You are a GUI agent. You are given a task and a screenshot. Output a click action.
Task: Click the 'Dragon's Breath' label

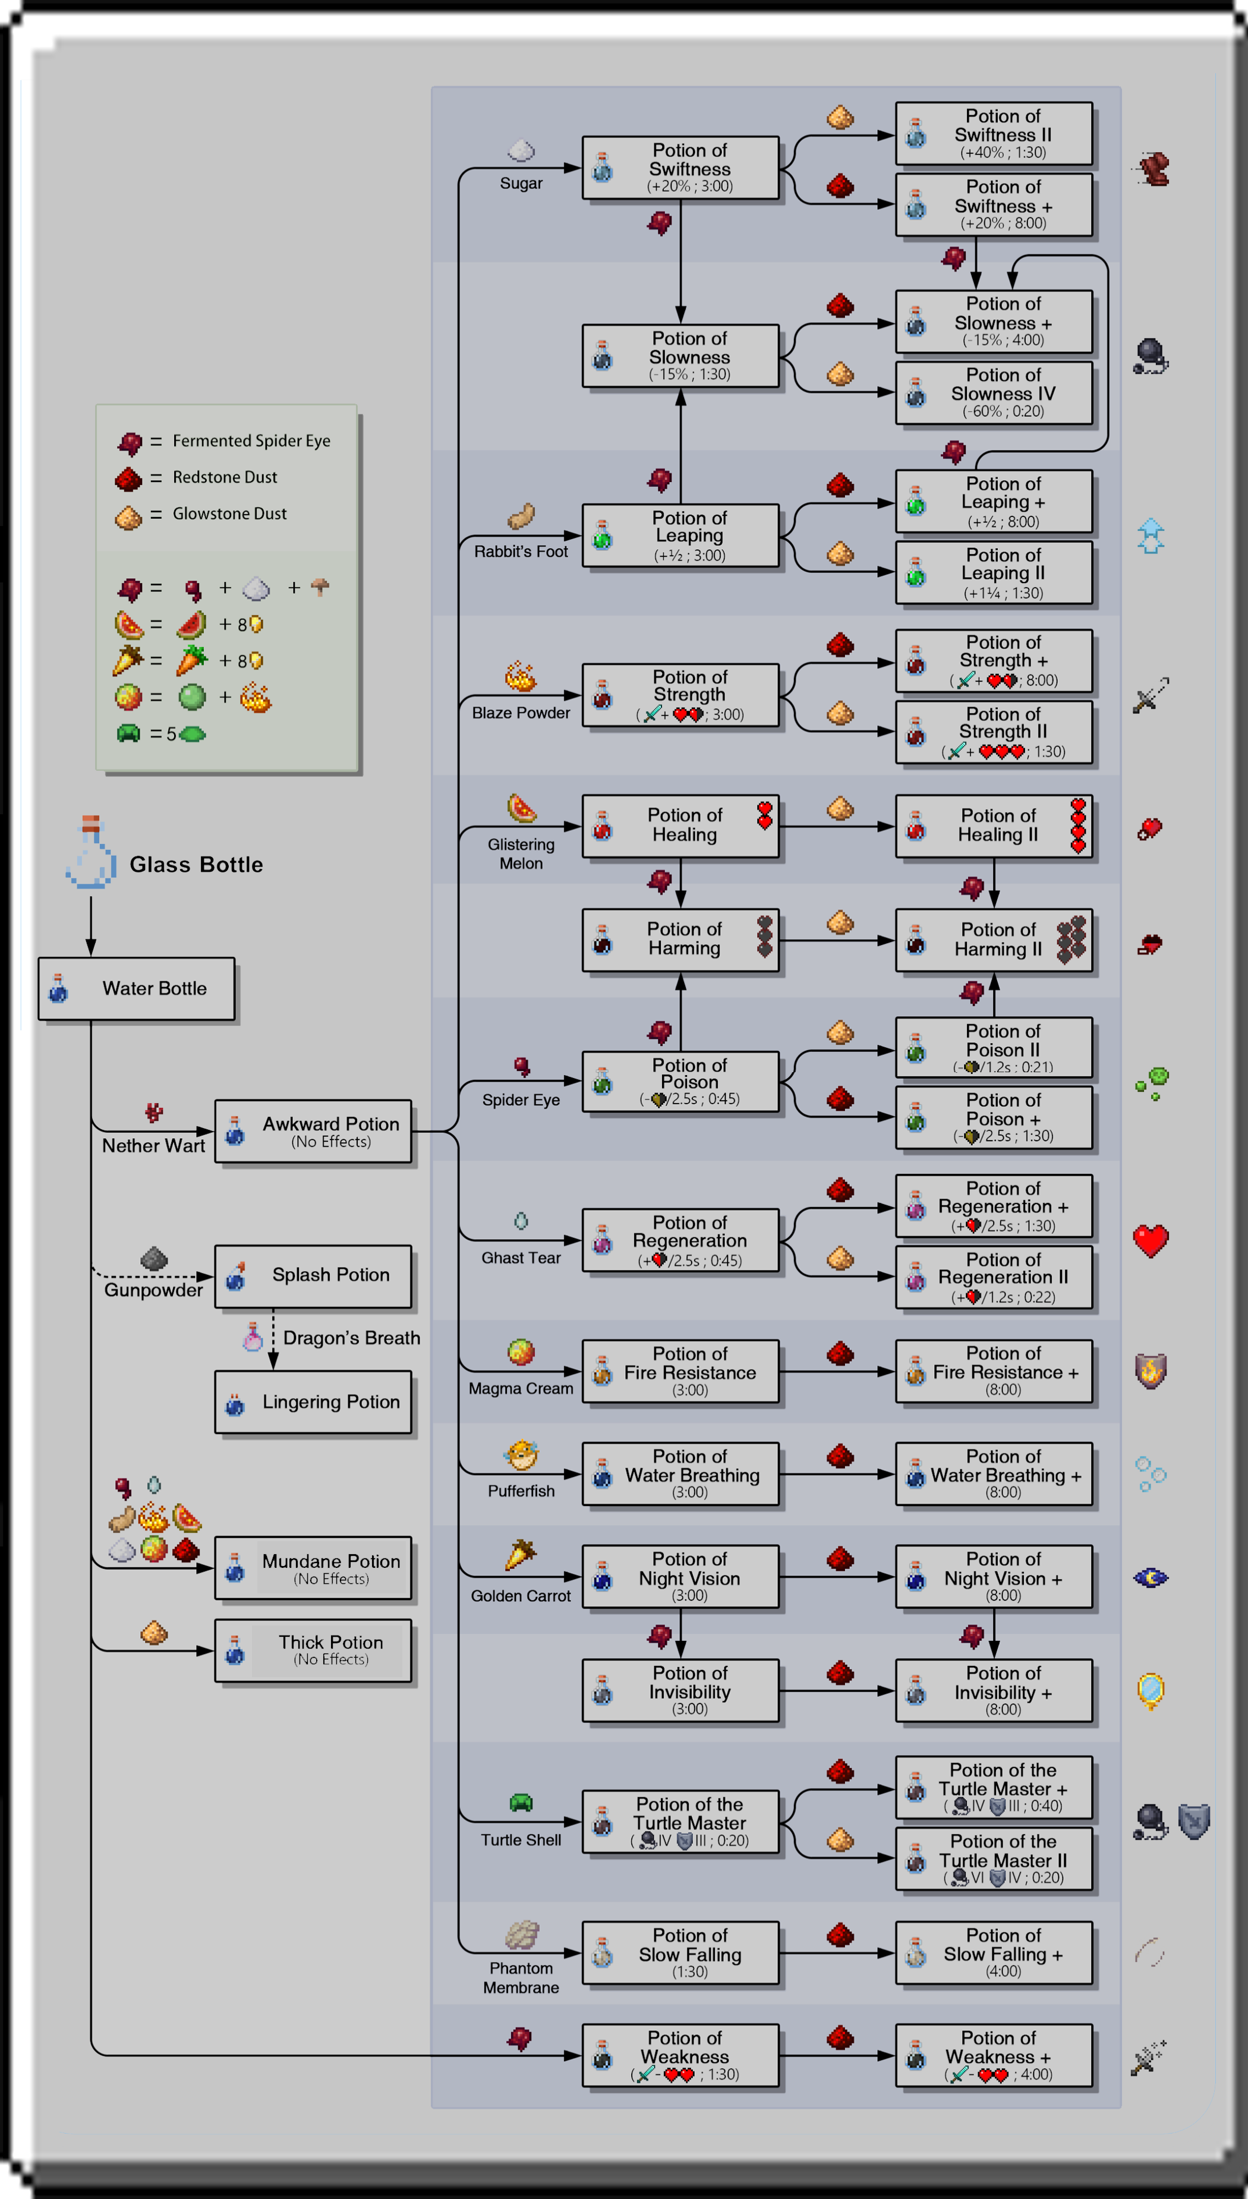(x=351, y=1338)
